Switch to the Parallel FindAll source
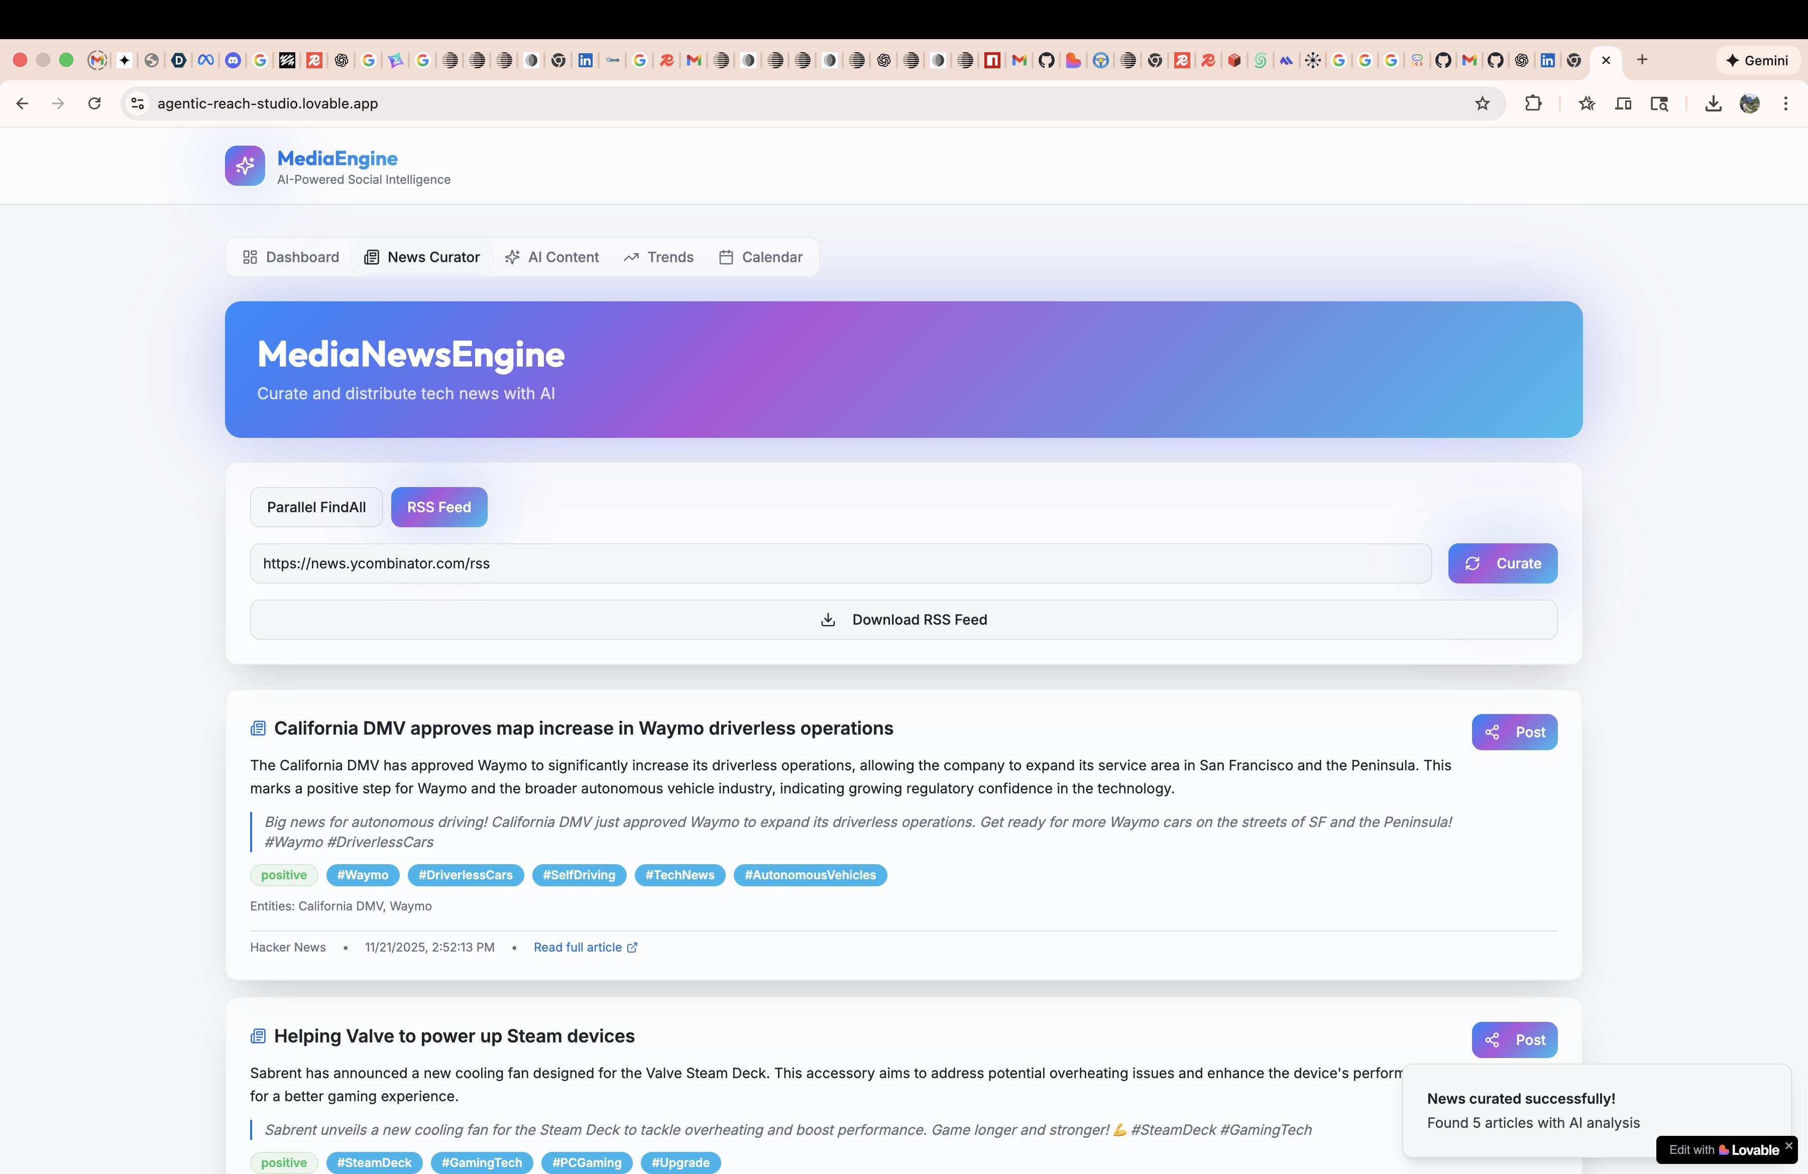The image size is (1808, 1174). click(x=316, y=507)
